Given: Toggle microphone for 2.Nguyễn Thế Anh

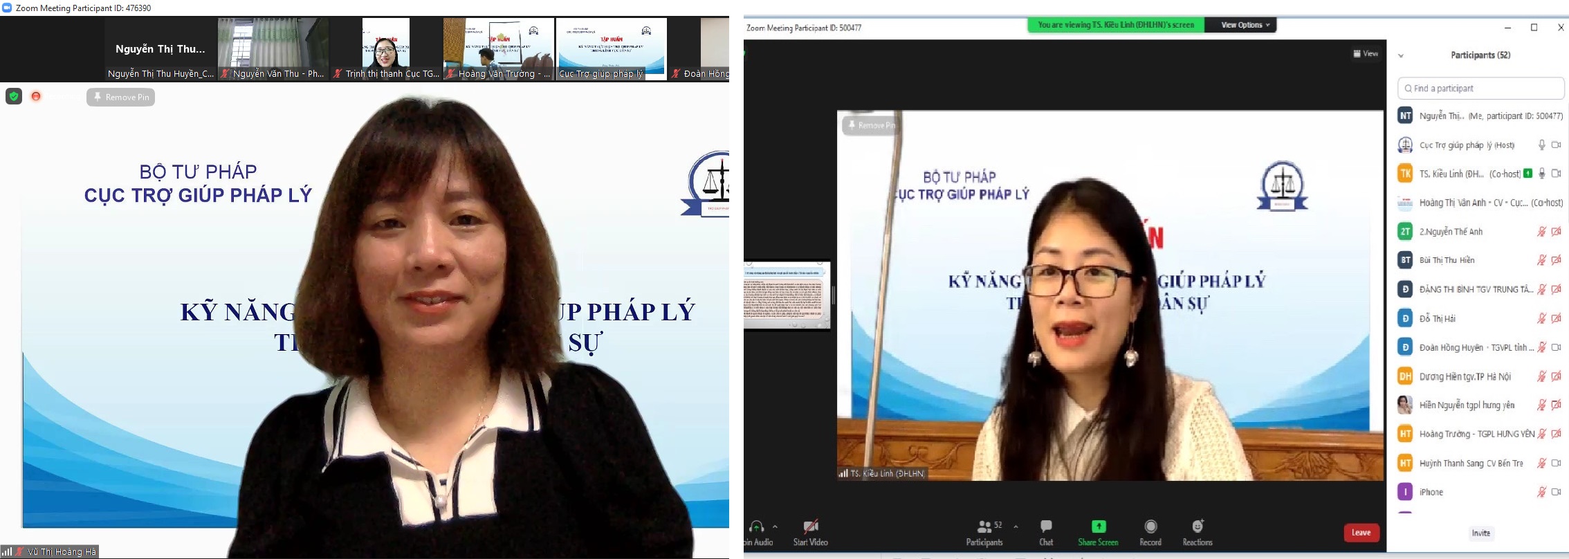Looking at the screenshot, I should pos(1541,232).
